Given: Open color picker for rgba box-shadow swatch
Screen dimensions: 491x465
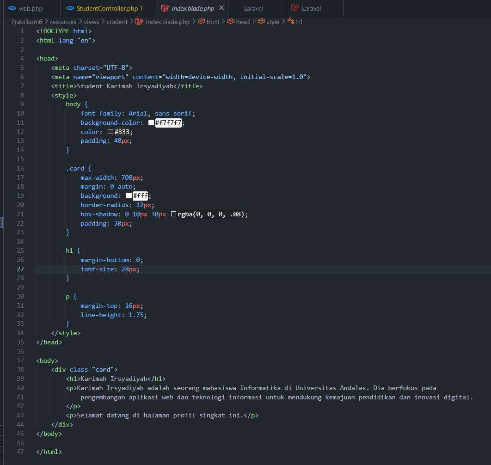Looking at the screenshot, I should [173, 214].
